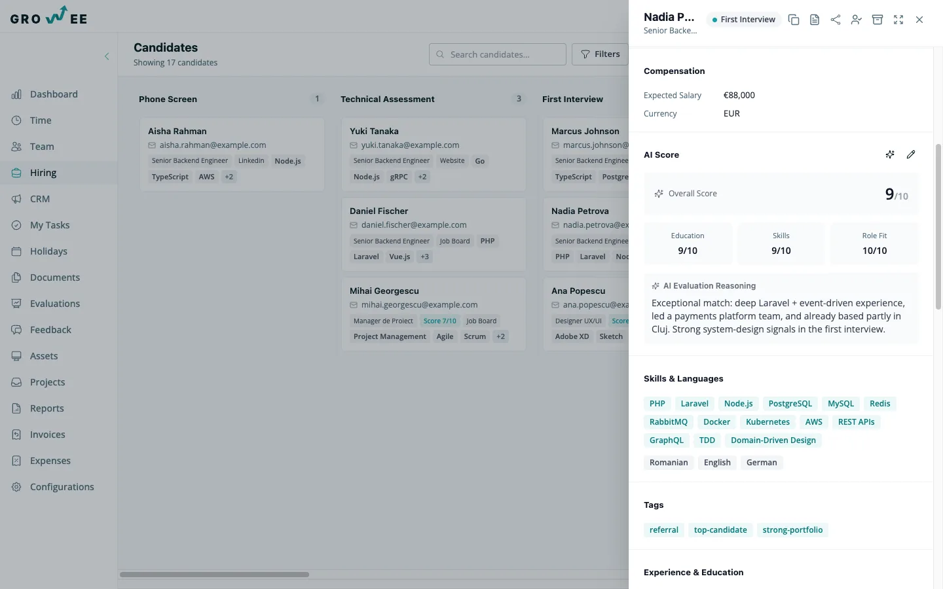Screen dimensions: 943x589
Task: Open Yuki Tanaka candidate card
Action: 434,154
